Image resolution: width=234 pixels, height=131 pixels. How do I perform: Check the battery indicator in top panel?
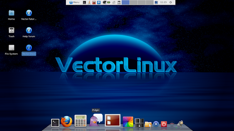109,2
